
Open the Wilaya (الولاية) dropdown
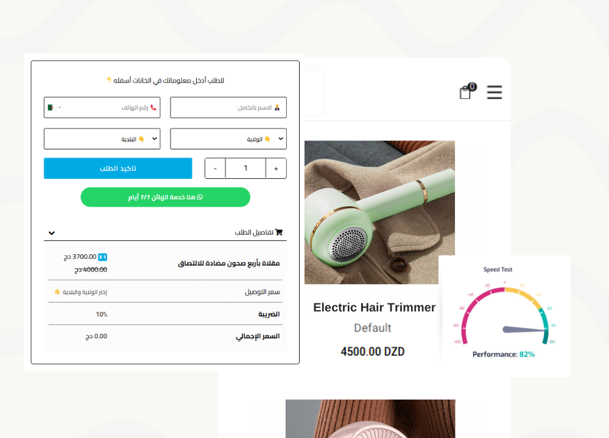click(228, 139)
